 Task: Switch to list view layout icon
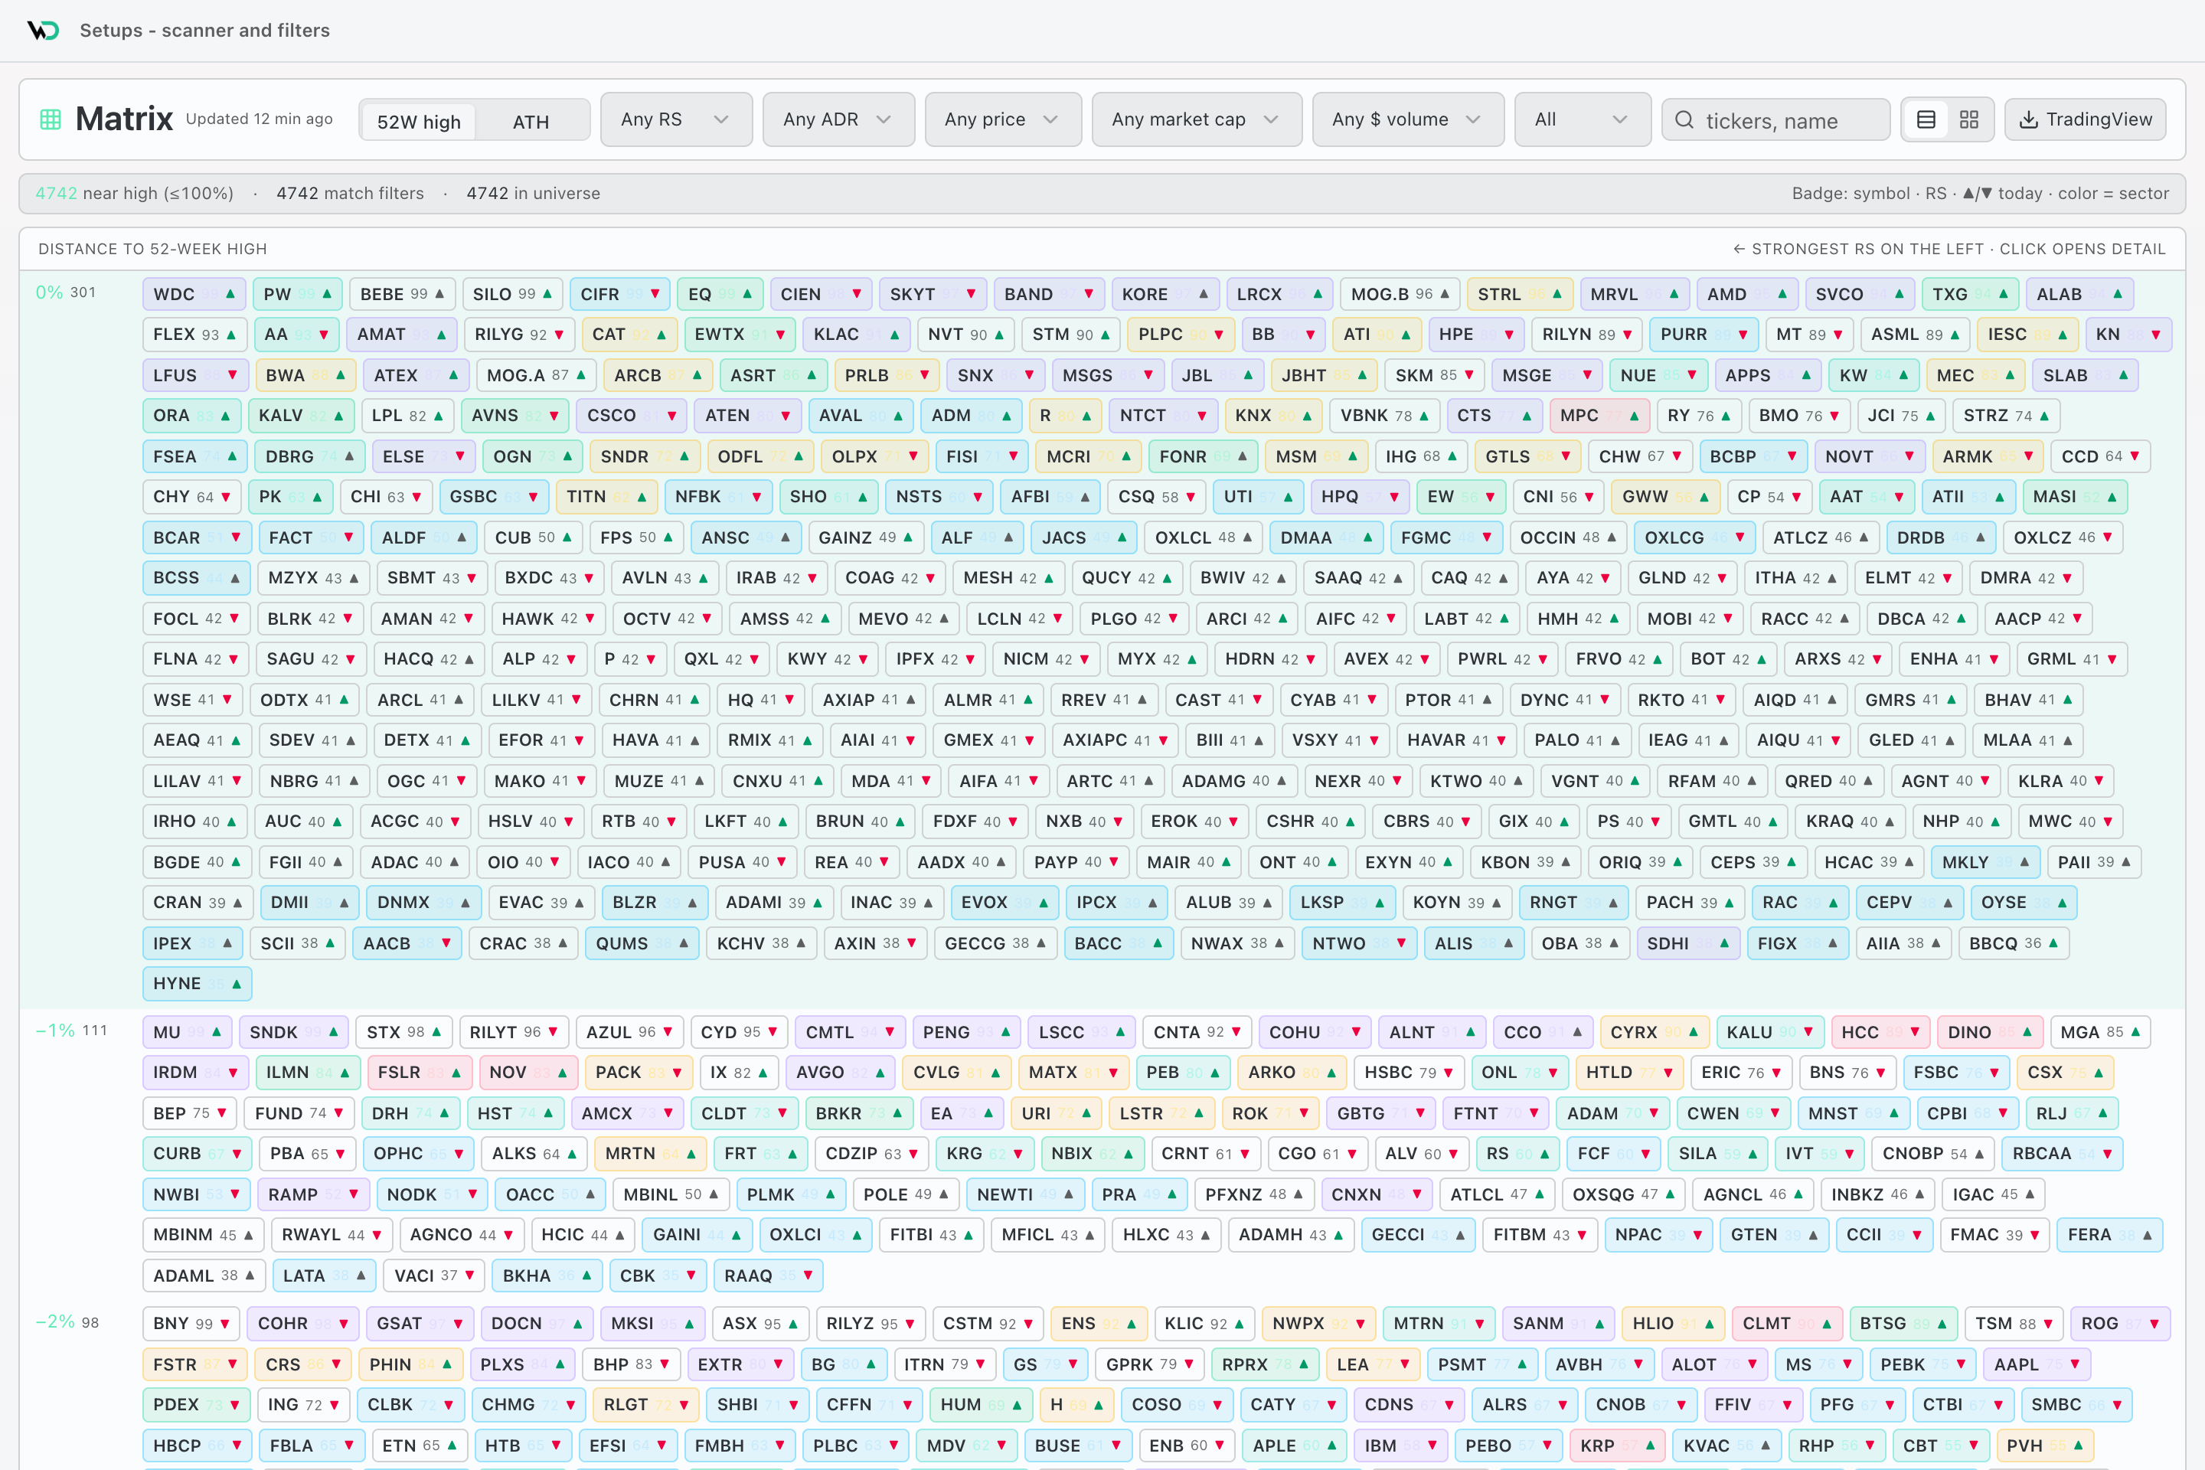pos(1926,120)
